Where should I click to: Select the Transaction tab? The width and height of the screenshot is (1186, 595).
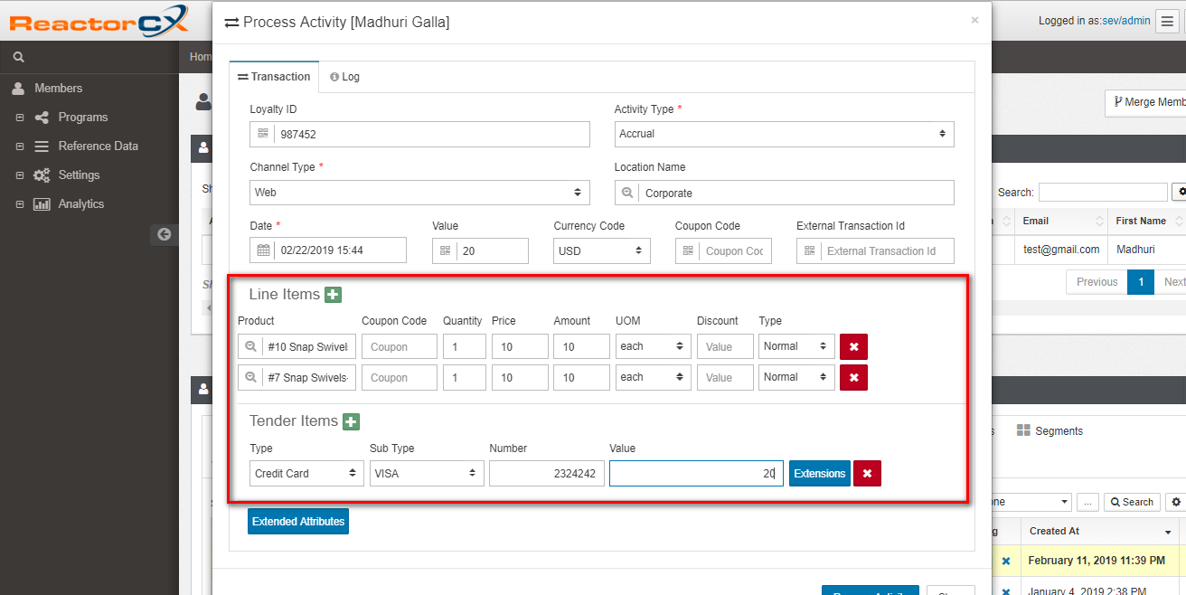point(274,77)
